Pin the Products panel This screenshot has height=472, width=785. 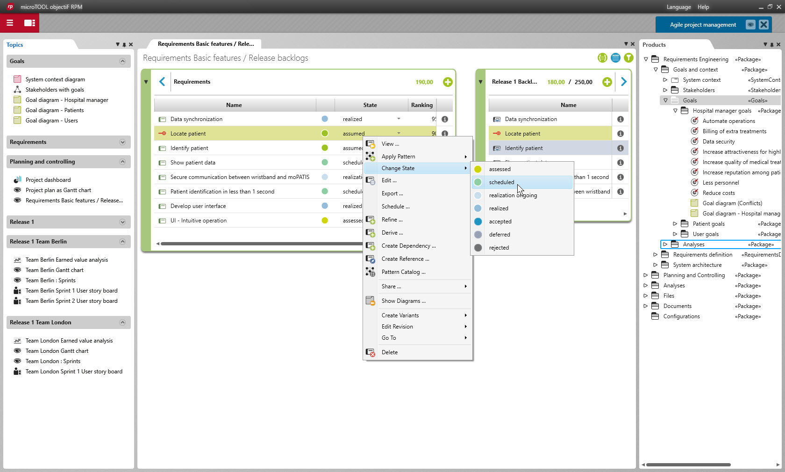[x=771, y=45]
